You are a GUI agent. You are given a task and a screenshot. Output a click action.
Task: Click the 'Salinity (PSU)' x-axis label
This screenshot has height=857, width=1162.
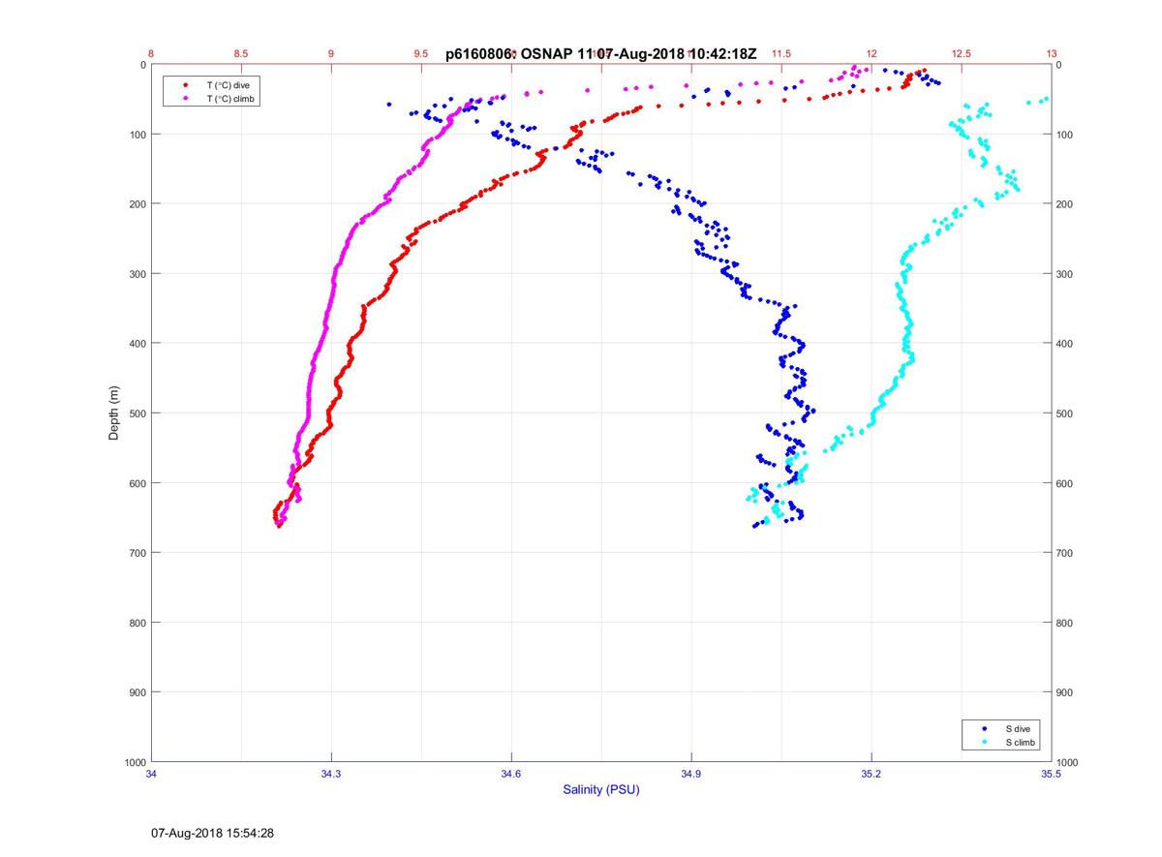pyautogui.click(x=601, y=790)
